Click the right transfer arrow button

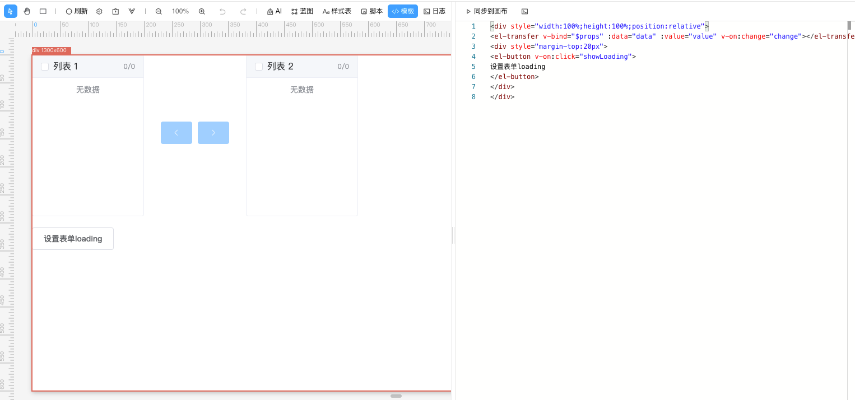pos(213,132)
